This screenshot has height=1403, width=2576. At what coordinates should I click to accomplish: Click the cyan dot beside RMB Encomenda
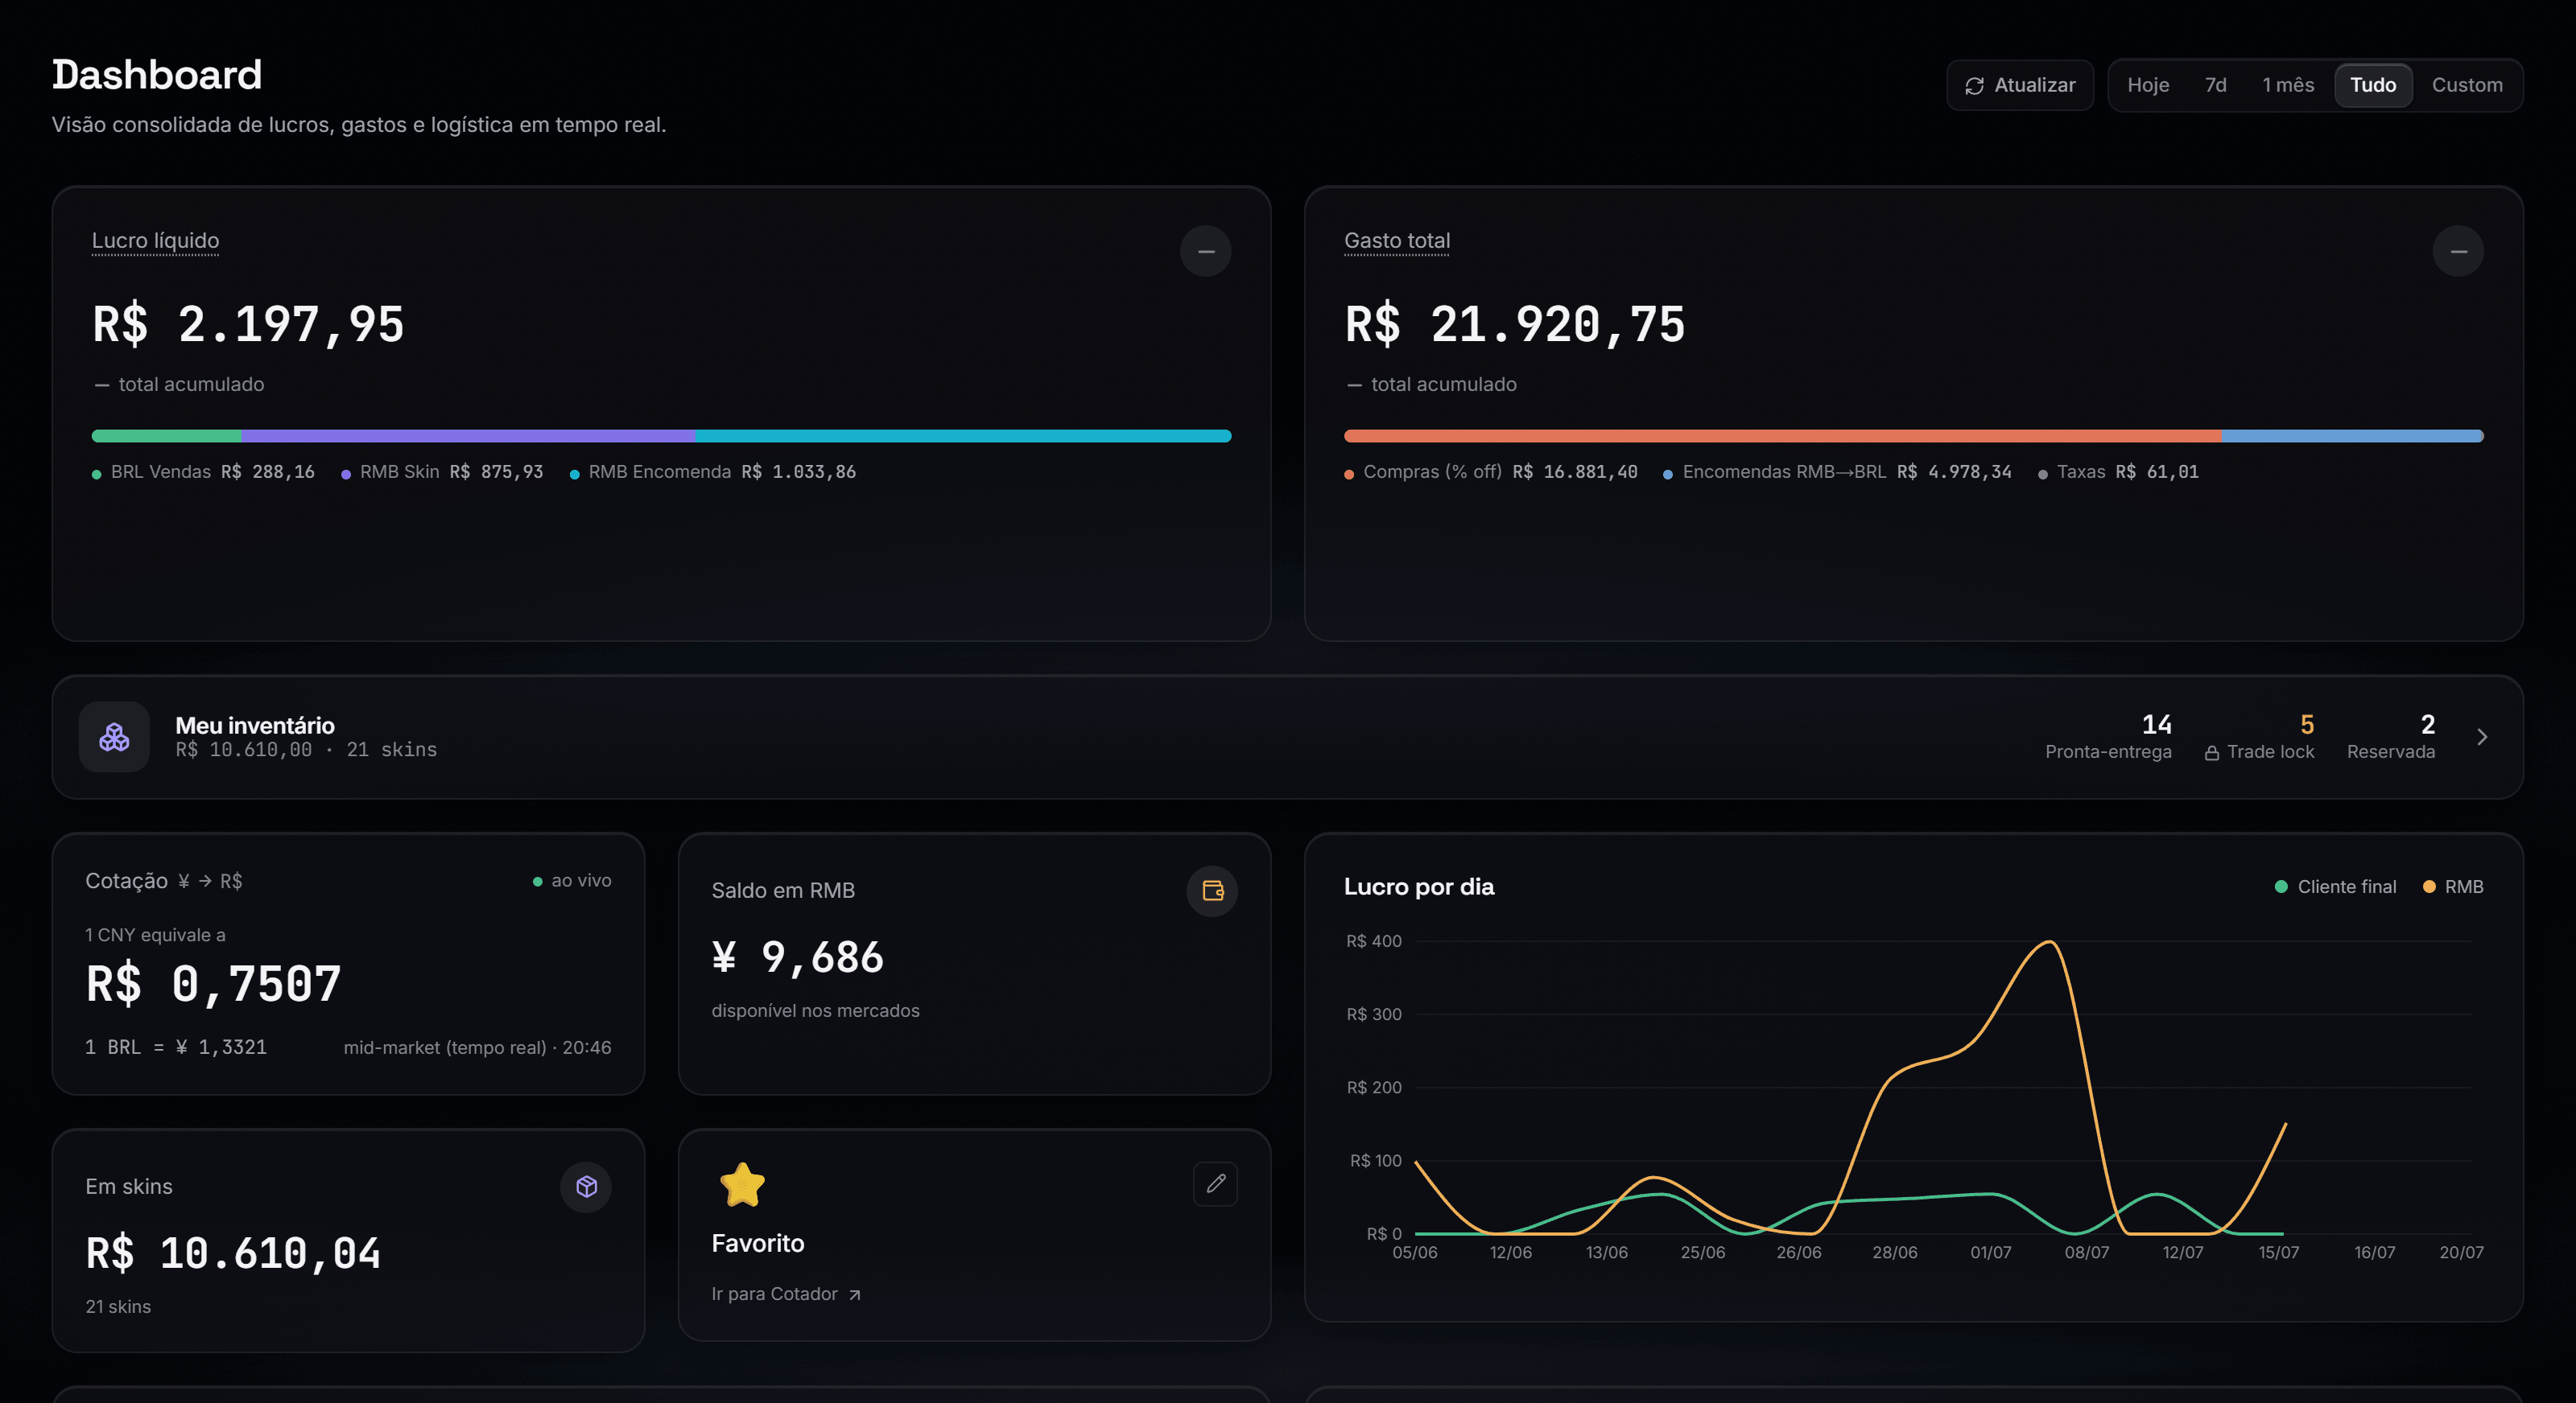[x=574, y=475]
